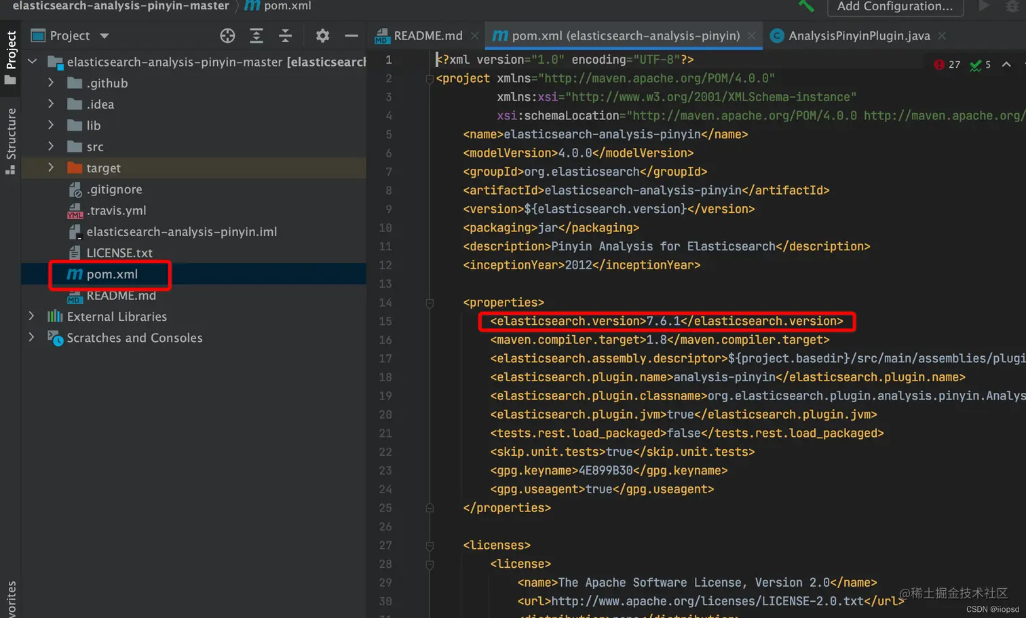This screenshot has height=618, width=1026.
Task: Click the Scratches and Consoles icon
Action: coord(56,338)
